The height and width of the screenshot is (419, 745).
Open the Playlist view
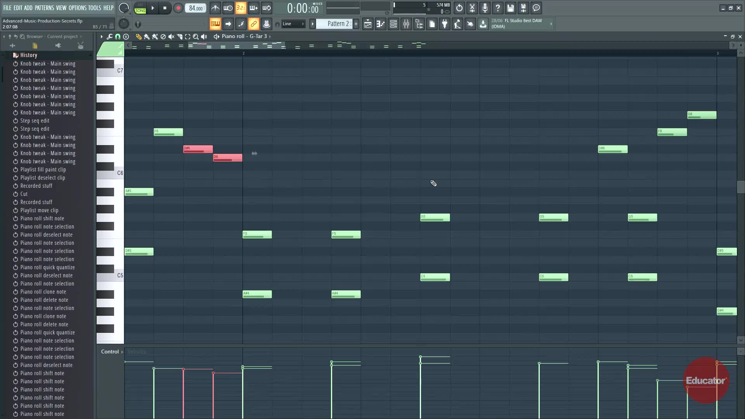click(367, 24)
